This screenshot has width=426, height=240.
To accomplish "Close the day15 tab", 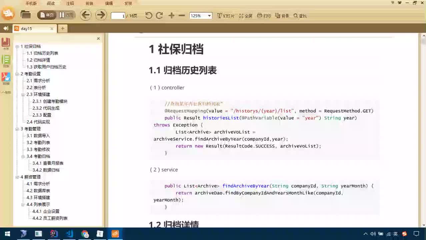I will click(52, 29).
